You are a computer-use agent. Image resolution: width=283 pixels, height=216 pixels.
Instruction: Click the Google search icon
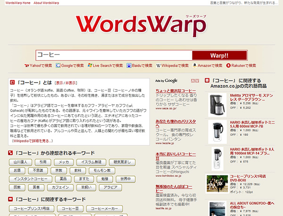[58, 66]
